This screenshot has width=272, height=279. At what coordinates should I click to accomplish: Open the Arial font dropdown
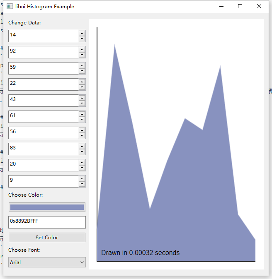click(47, 262)
